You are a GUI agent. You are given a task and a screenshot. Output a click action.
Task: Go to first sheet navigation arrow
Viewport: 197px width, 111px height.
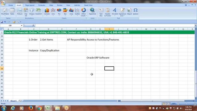coord(1,101)
